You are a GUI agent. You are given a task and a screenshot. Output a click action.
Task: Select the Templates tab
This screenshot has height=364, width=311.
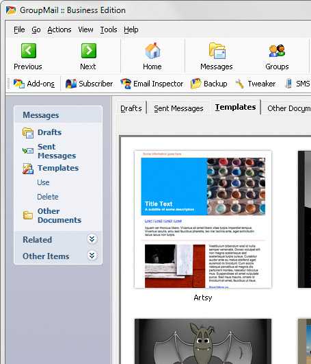tap(235, 107)
